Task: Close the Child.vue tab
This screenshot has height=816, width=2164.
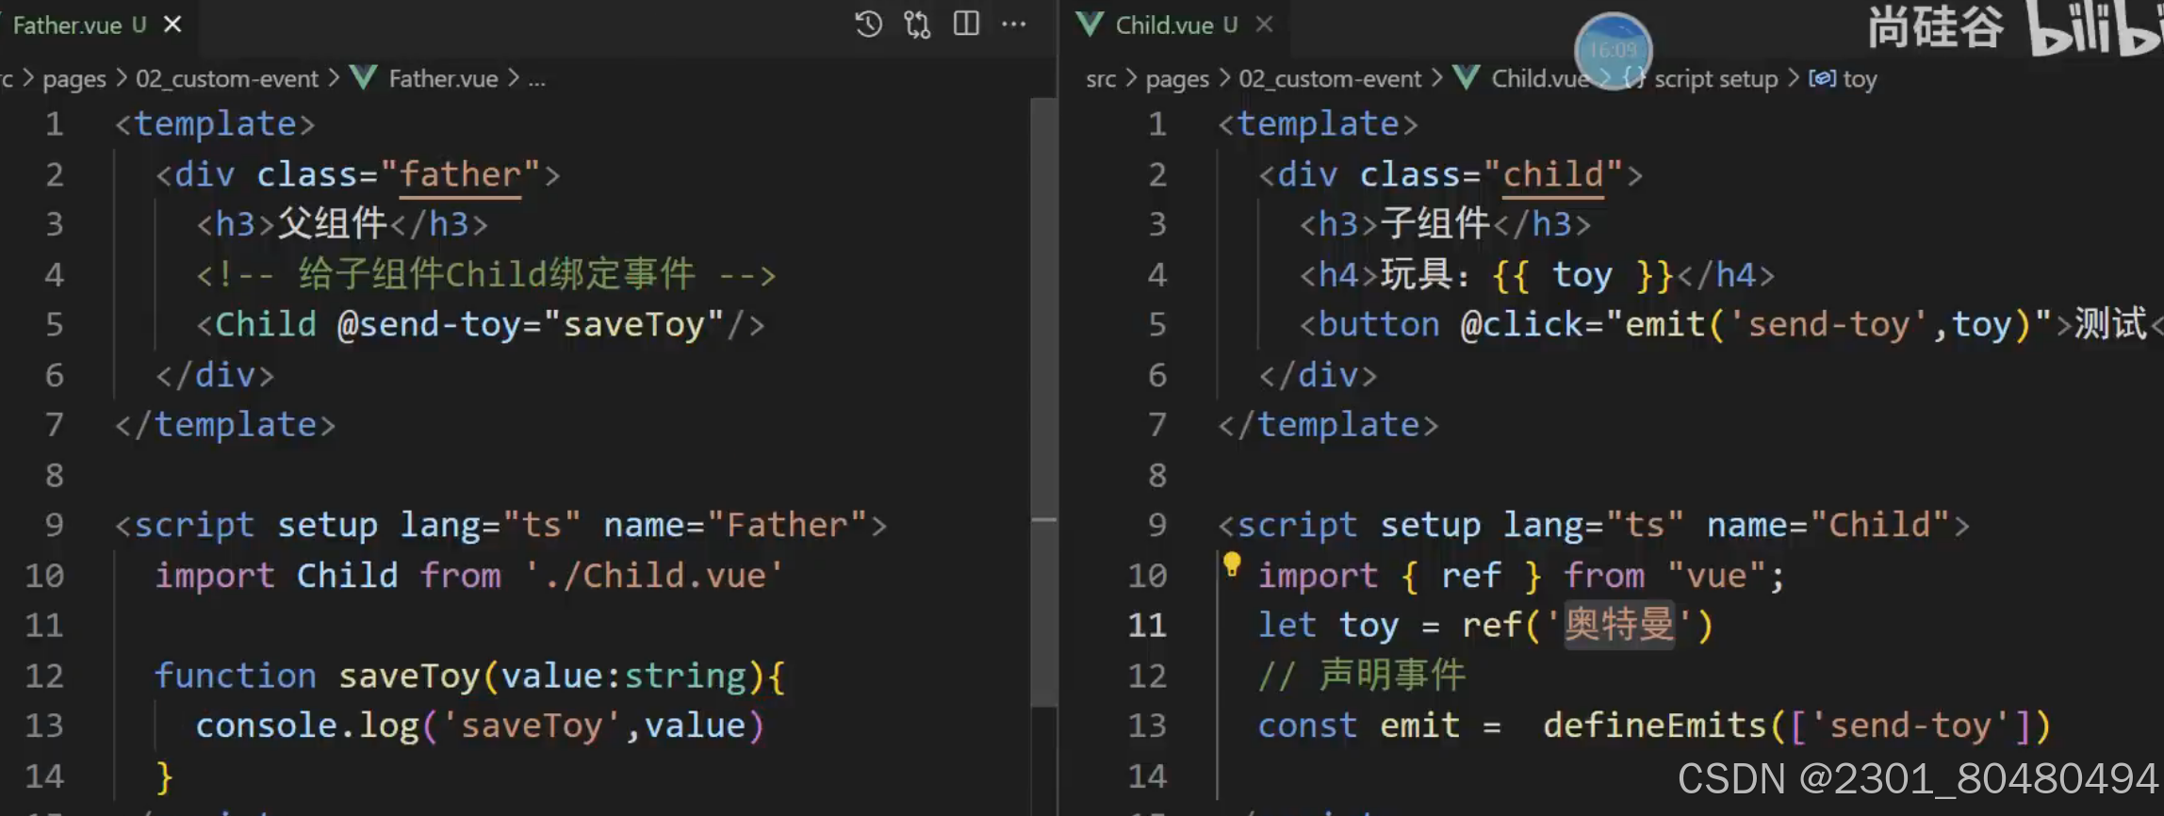Action: [x=1265, y=24]
